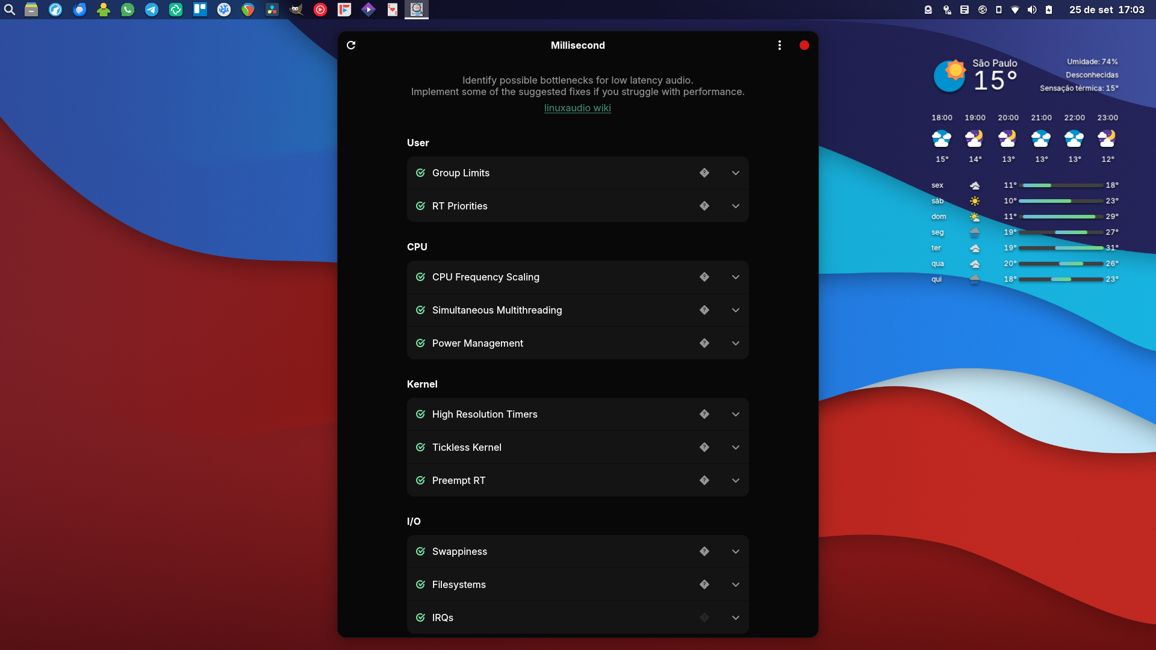Open the linuxaudio wiki link

pos(577,108)
